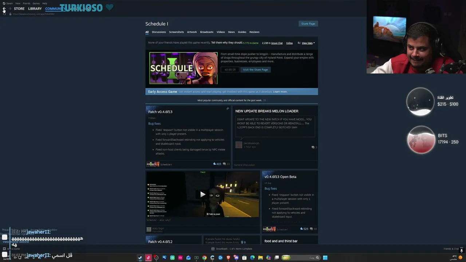Open Microsoft Store from the taskbar
The height and width of the screenshot is (262, 466).
244,258
